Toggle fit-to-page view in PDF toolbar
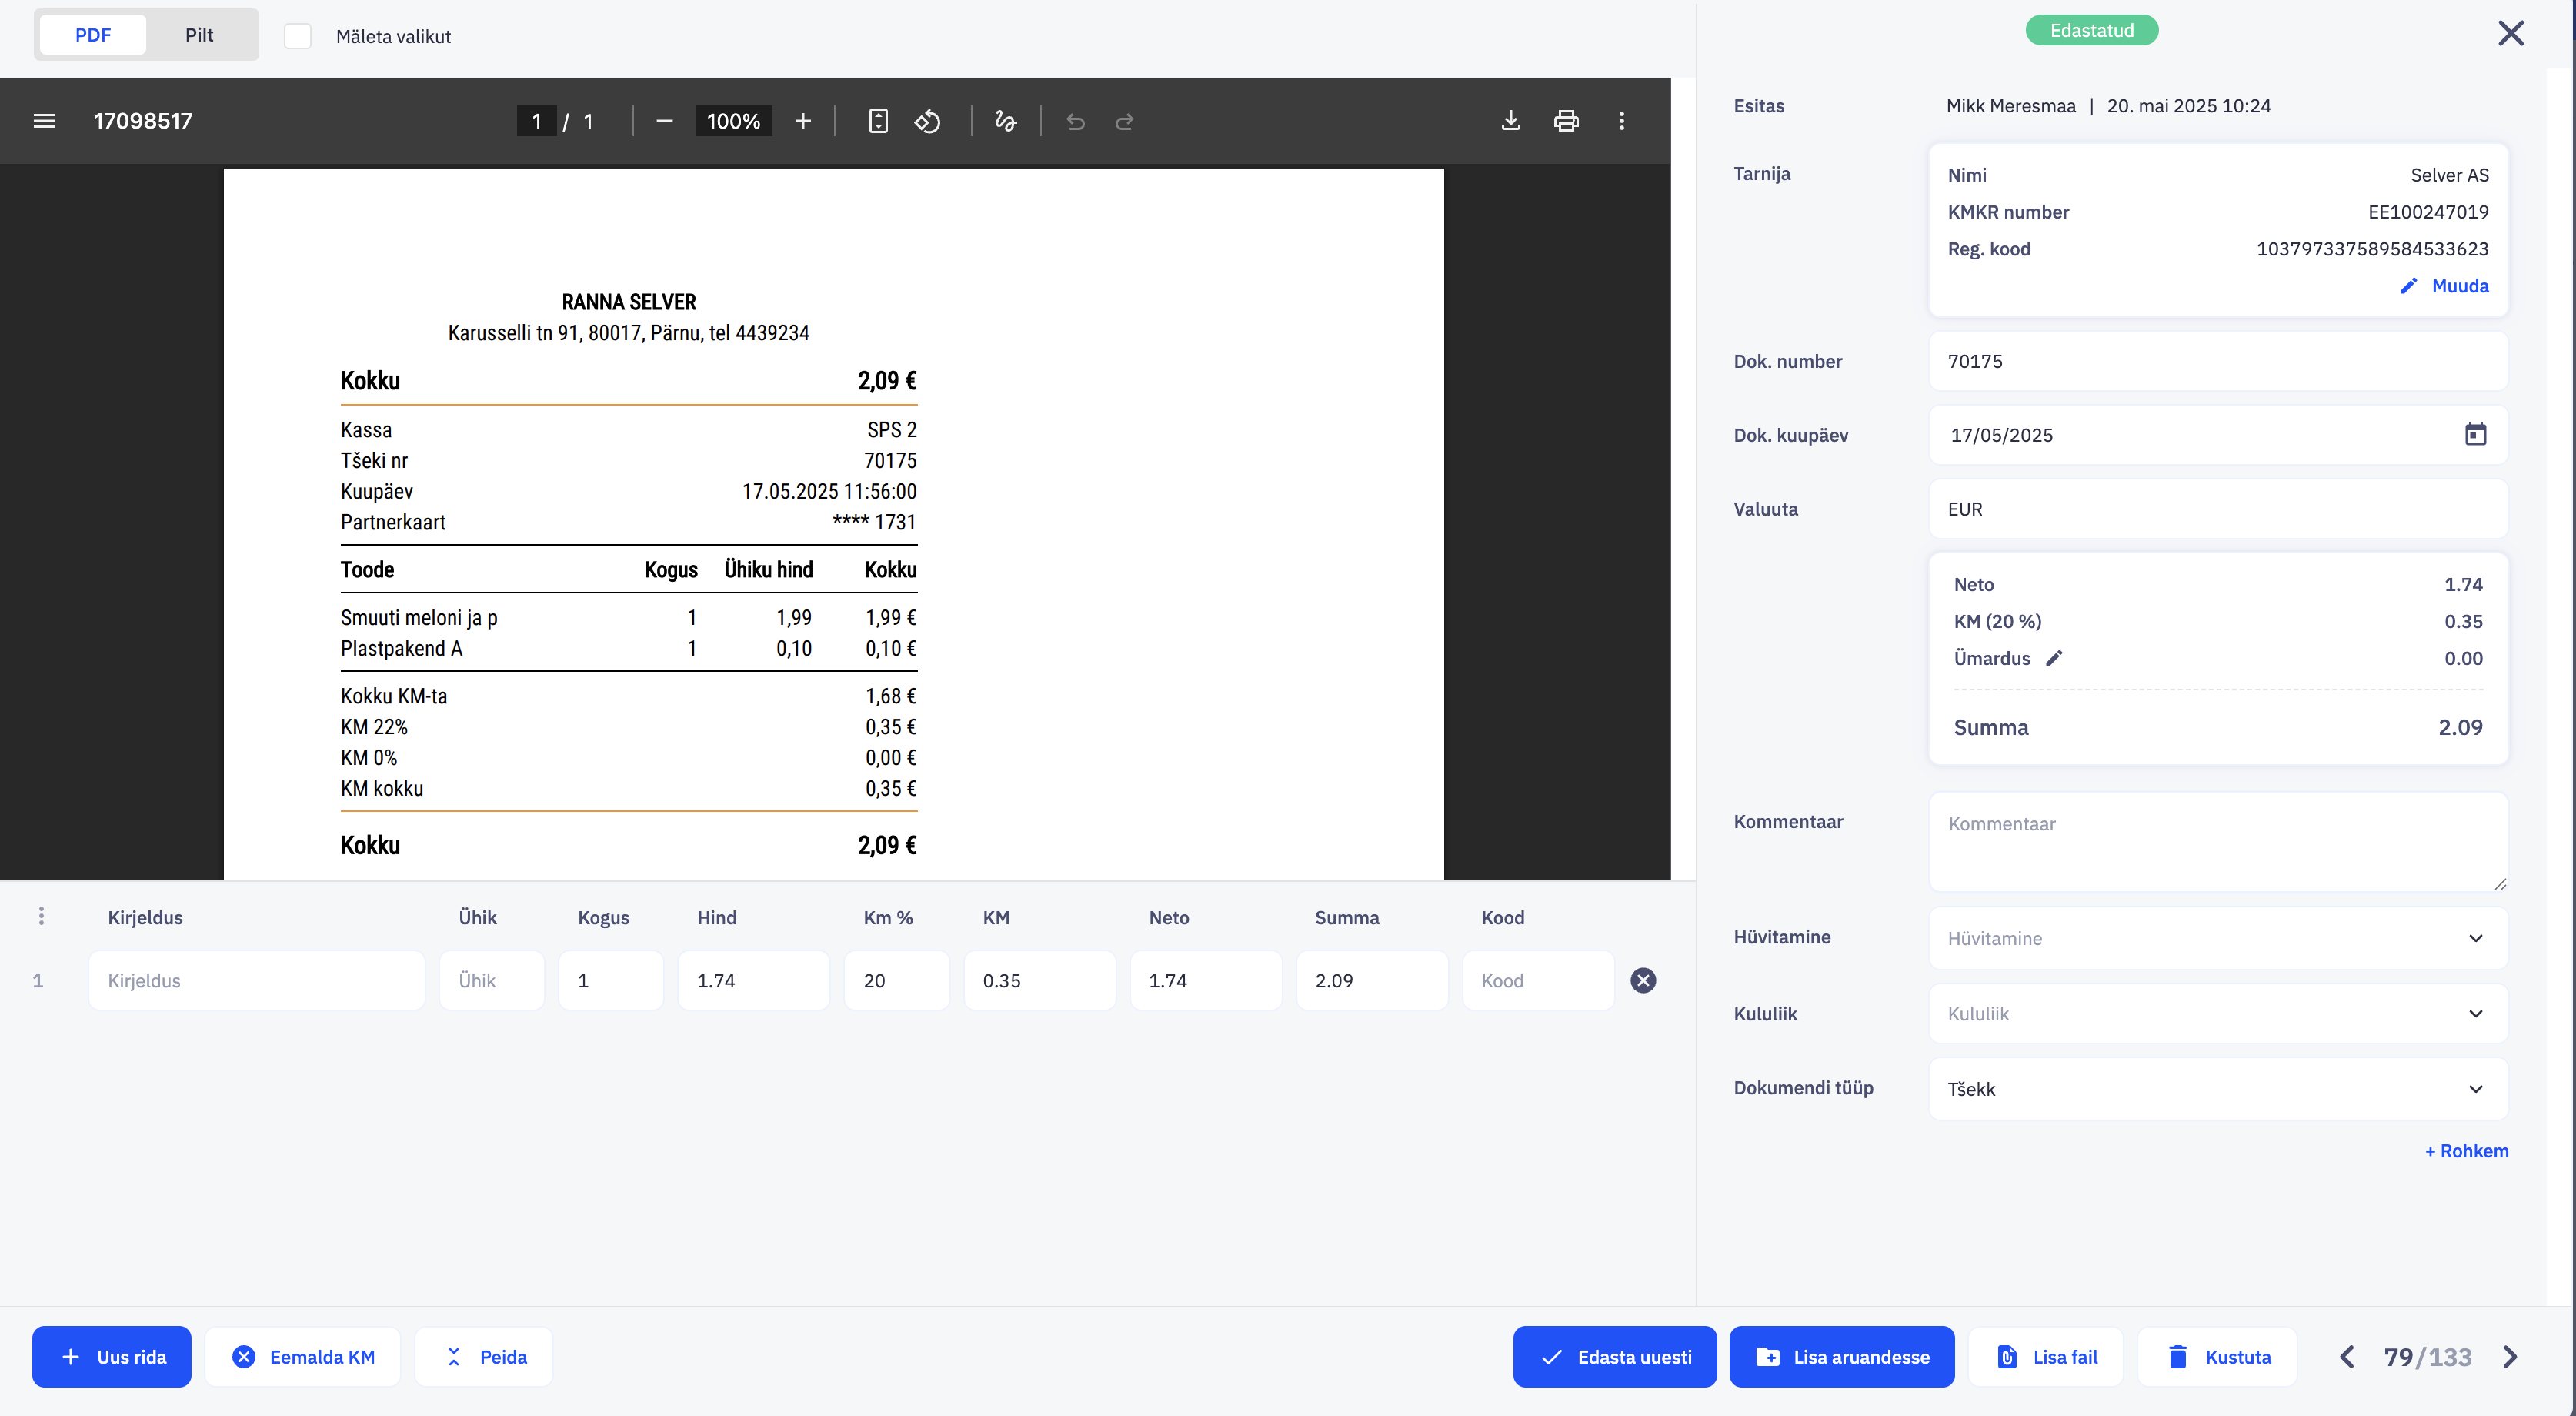The width and height of the screenshot is (2576, 1416). coord(878,121)
